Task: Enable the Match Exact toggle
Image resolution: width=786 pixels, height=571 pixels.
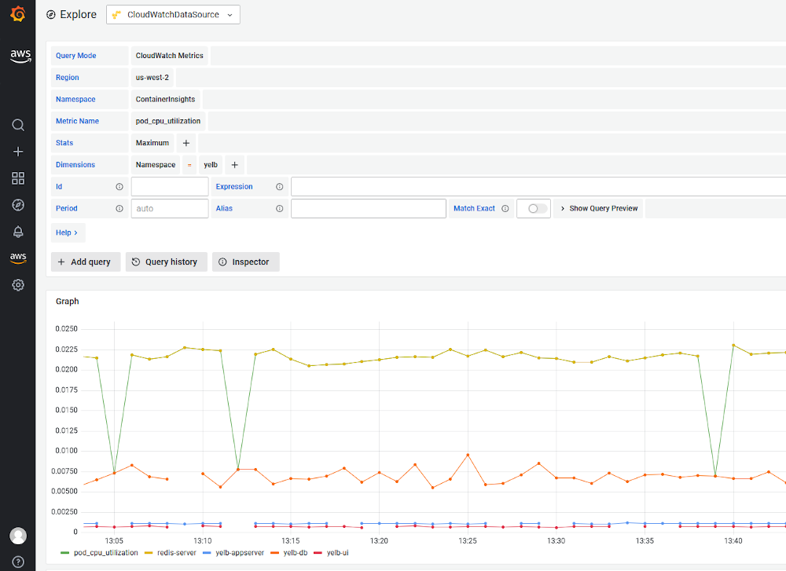Action: pyautogui.click(x=533, y=208)
